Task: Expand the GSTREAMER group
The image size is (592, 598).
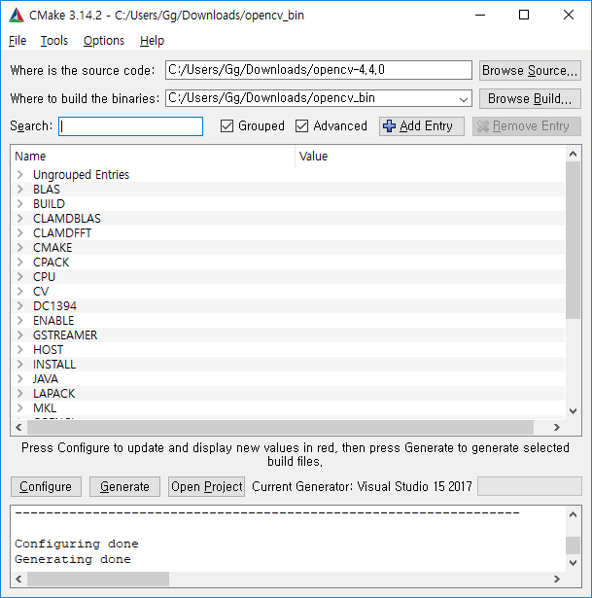Action: (x=20, y=335)
